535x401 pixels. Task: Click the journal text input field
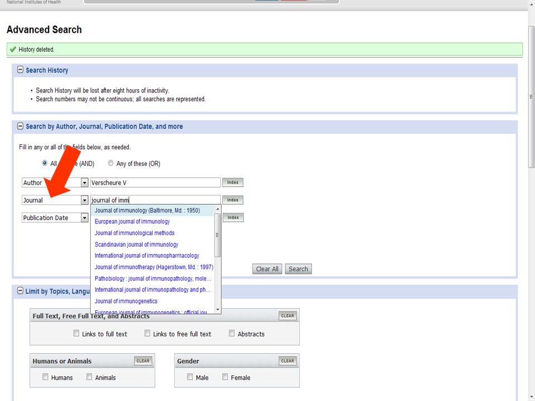pyautogui.click(x=155, y=200)
